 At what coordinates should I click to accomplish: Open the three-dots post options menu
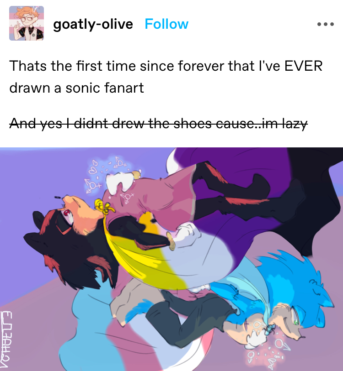pos(326,24)
